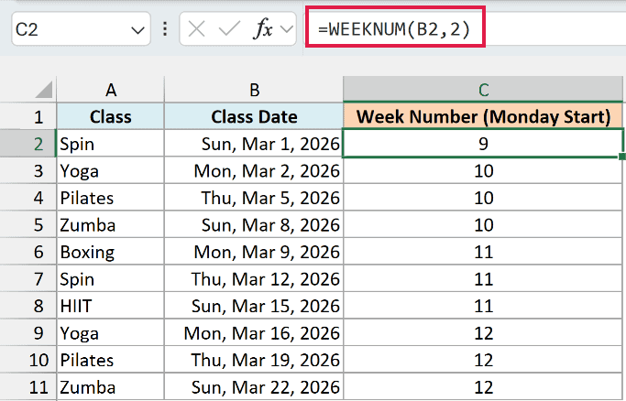The width and height of the screenshot is (626, 401).
Task: Click the date Thu, Mar 19, 2026
Action: (x=254, y=360)
